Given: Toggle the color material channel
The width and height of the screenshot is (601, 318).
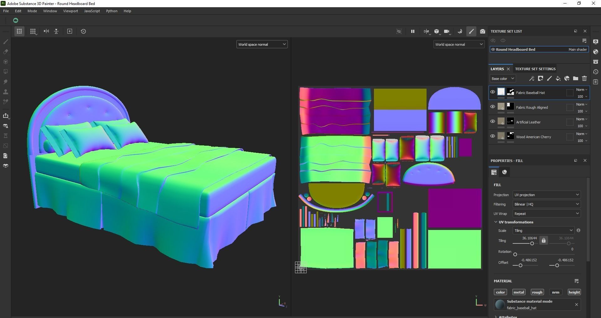Looking at the screenshot, I should (x=500, y=292).
